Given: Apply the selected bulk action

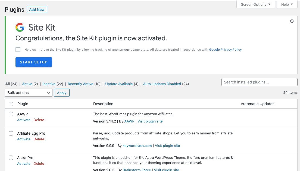Looking at the screenshot, I should 62,93.
